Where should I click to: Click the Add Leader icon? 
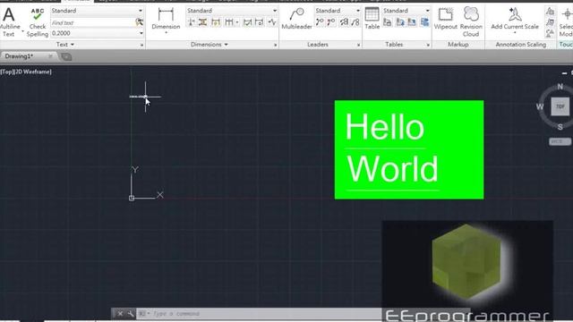coord(320,22)
